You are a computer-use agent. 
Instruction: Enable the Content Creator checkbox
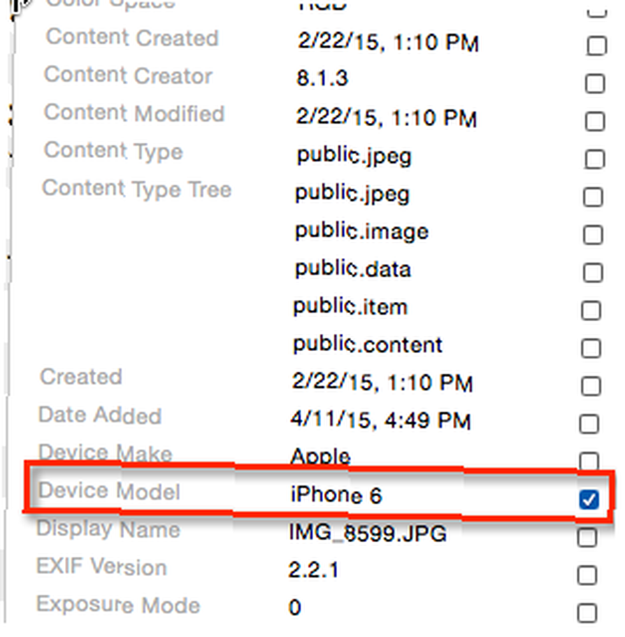click(x=594, y=83)
